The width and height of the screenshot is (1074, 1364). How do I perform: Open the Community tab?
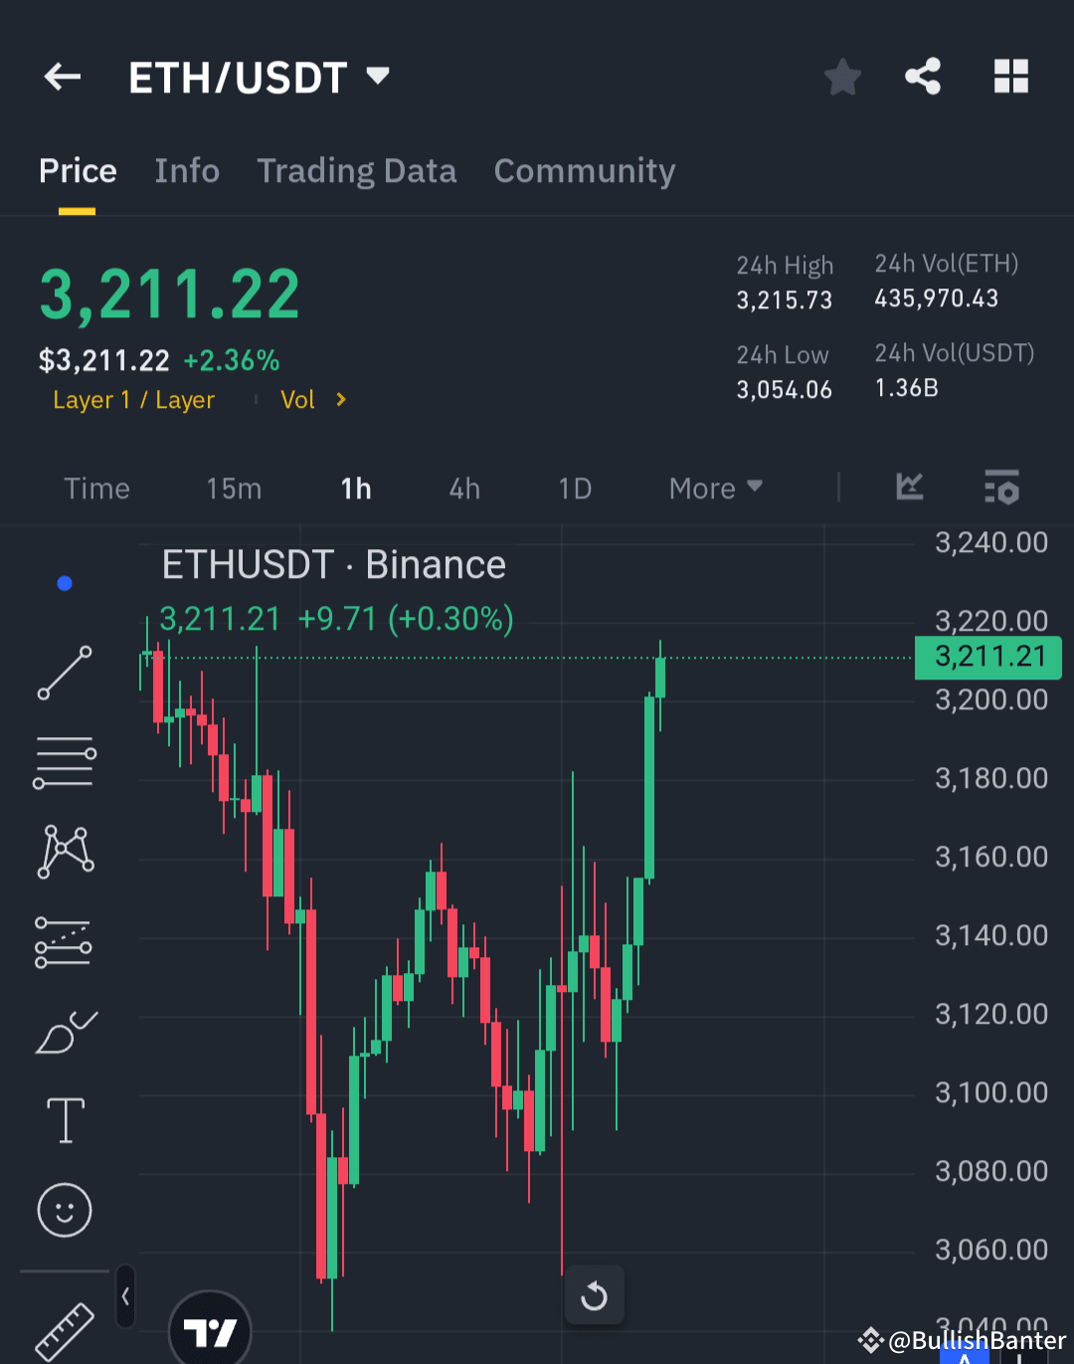584,171
